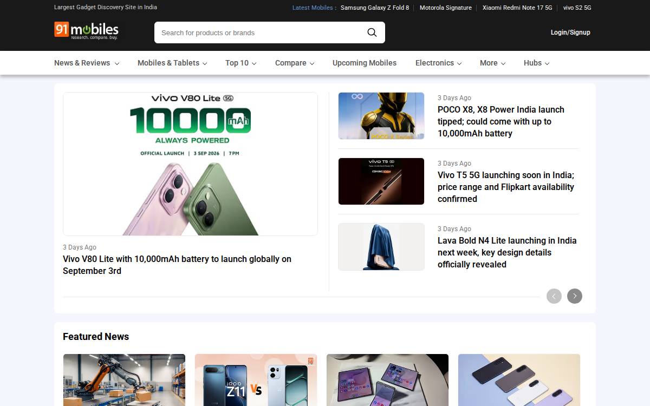Read POCO X8, X8 Power India launch article
The image size is (650, 406).
(x=501, y=121)
